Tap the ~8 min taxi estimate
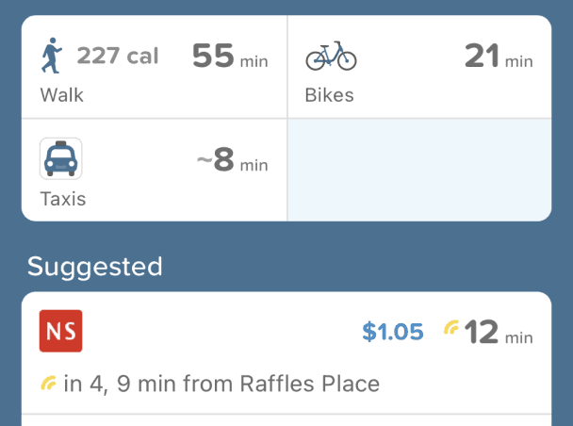This screenshot has height=426, width=573. coord(232,160)
